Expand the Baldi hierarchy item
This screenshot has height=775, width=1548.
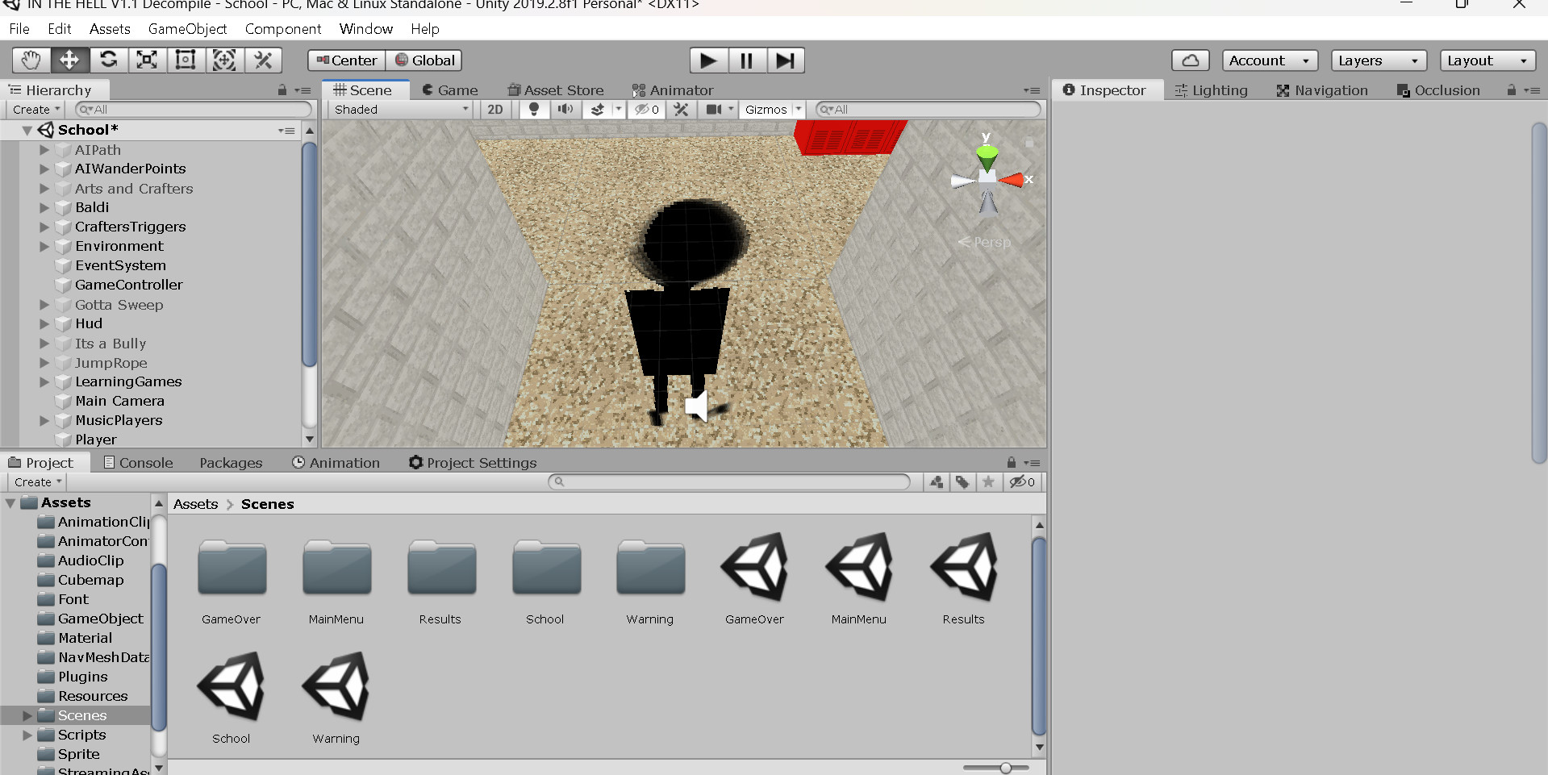(x=44, y=207)
